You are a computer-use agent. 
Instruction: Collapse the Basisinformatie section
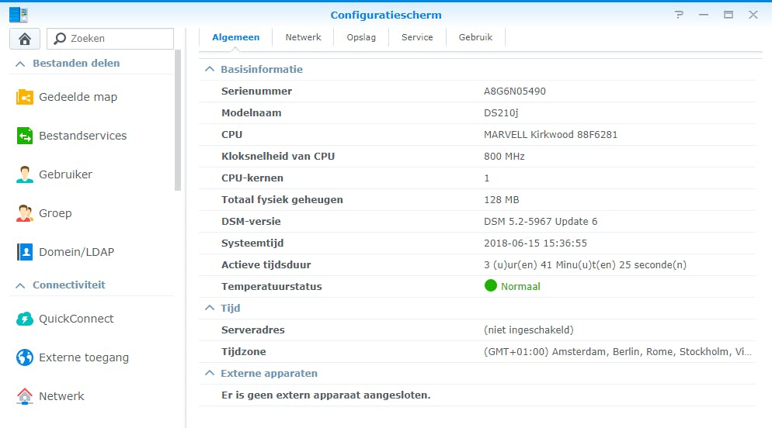pos(209,70)
